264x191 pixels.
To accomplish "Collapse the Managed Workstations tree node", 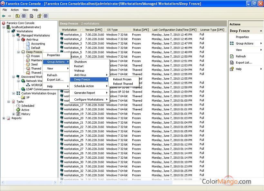I will pos(14,35).
